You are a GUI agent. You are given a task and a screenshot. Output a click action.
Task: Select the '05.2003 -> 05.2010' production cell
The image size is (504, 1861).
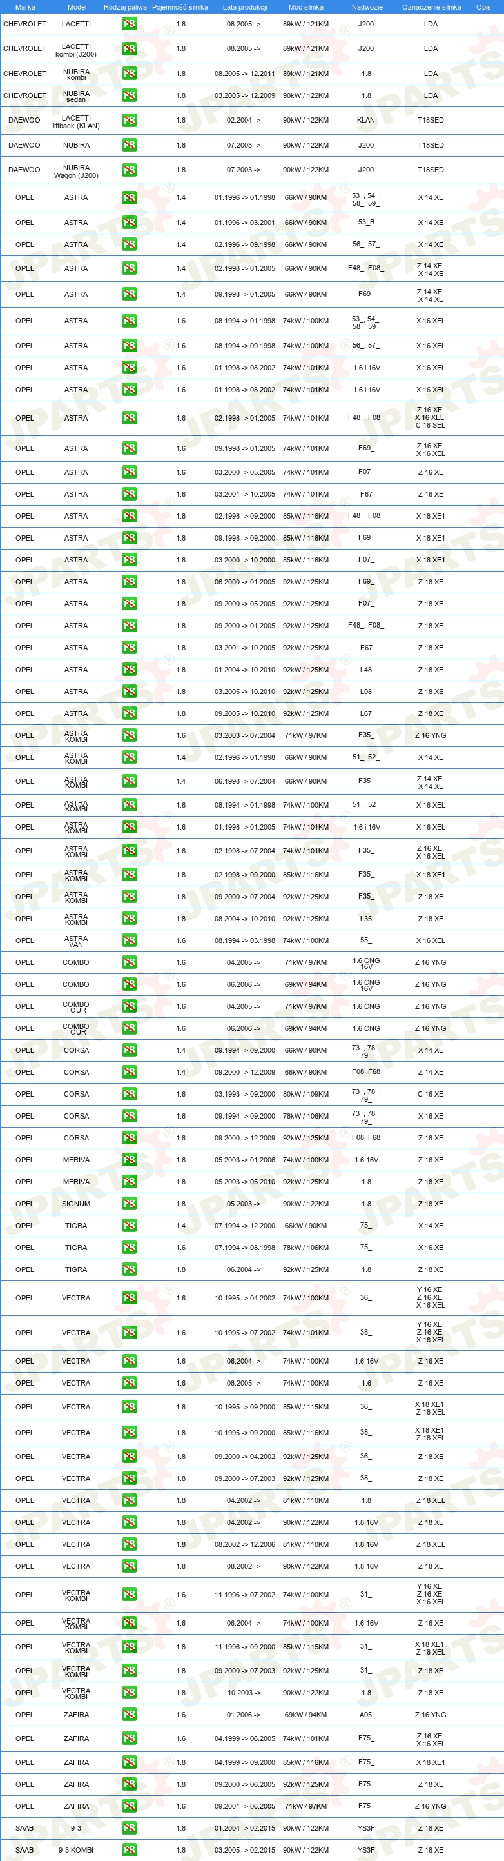coord(245,1182)
